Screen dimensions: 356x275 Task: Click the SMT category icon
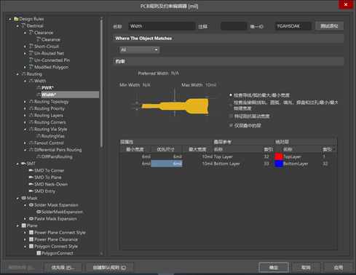23,164
